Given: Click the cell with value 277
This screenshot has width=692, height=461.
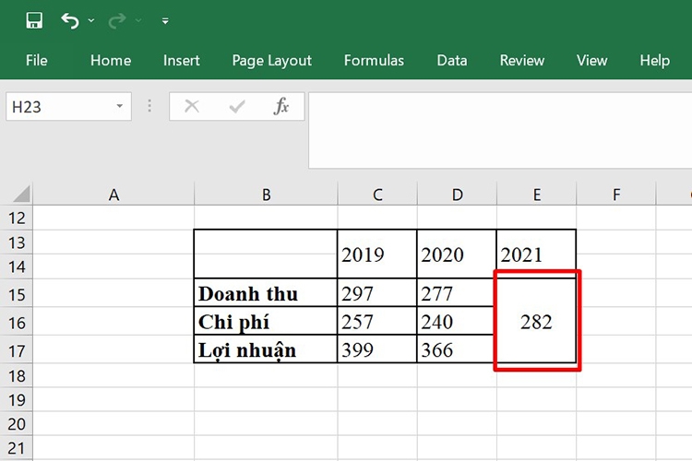Looking at the screenshot, I should point(457,293).
